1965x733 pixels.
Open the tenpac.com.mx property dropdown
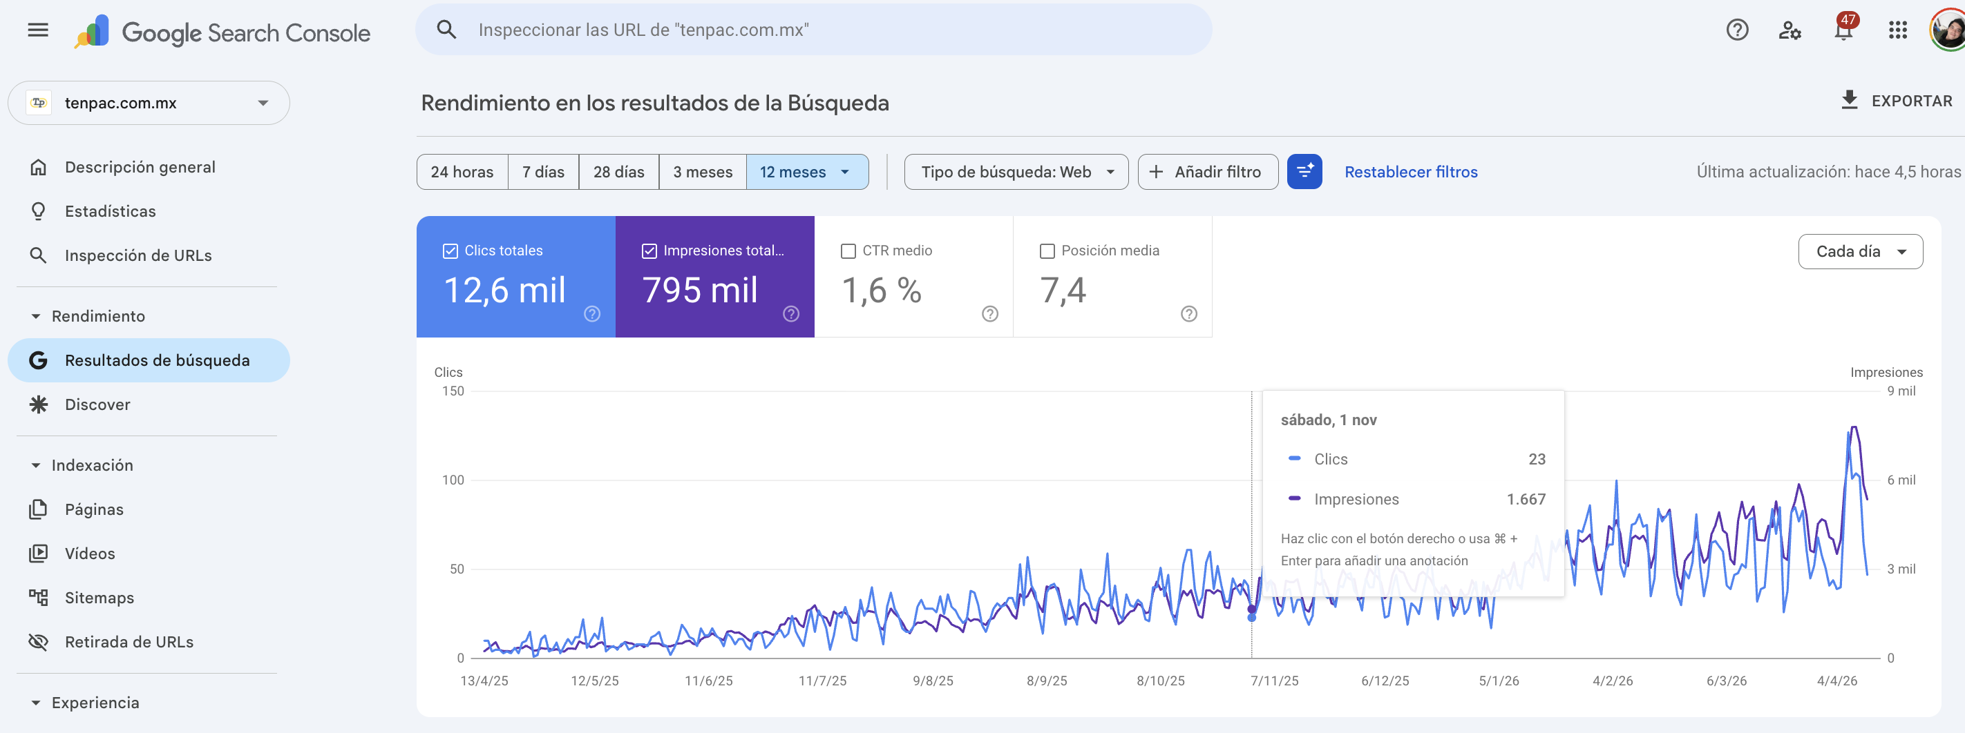(x=149, y=103)
